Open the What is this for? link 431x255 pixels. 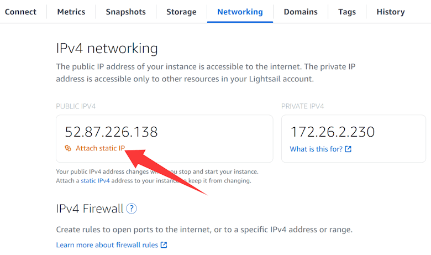[x=316, y=149]
